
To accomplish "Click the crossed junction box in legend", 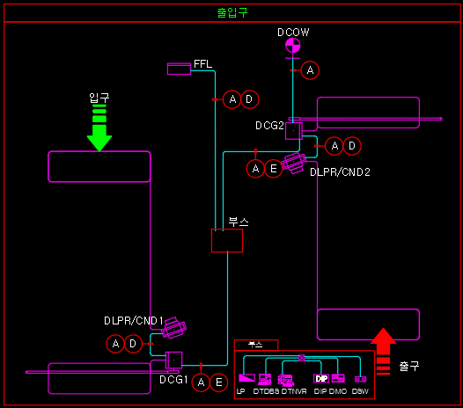I will click(302, 358).
